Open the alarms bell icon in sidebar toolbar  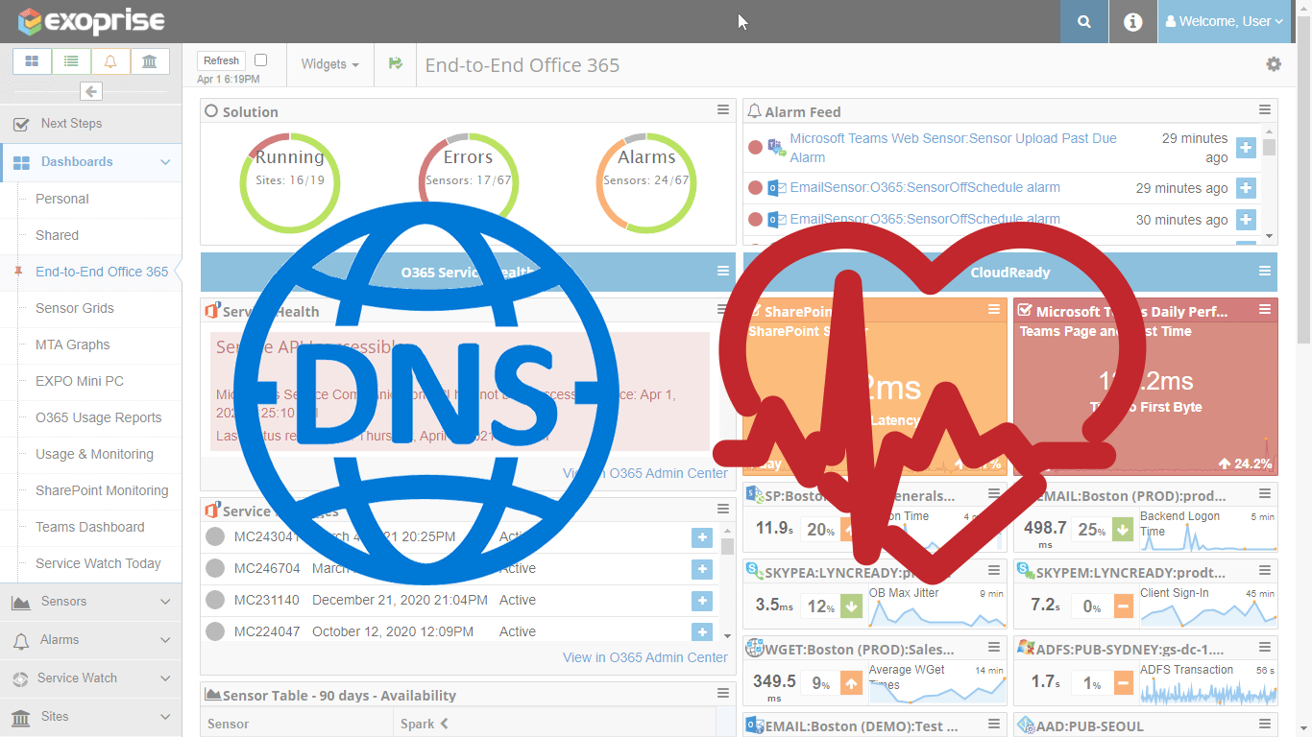point(110,61)
